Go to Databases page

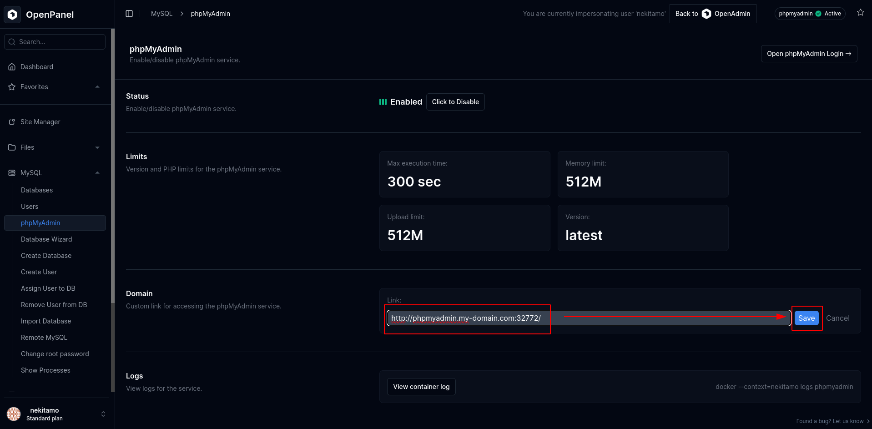pos(37,190)
